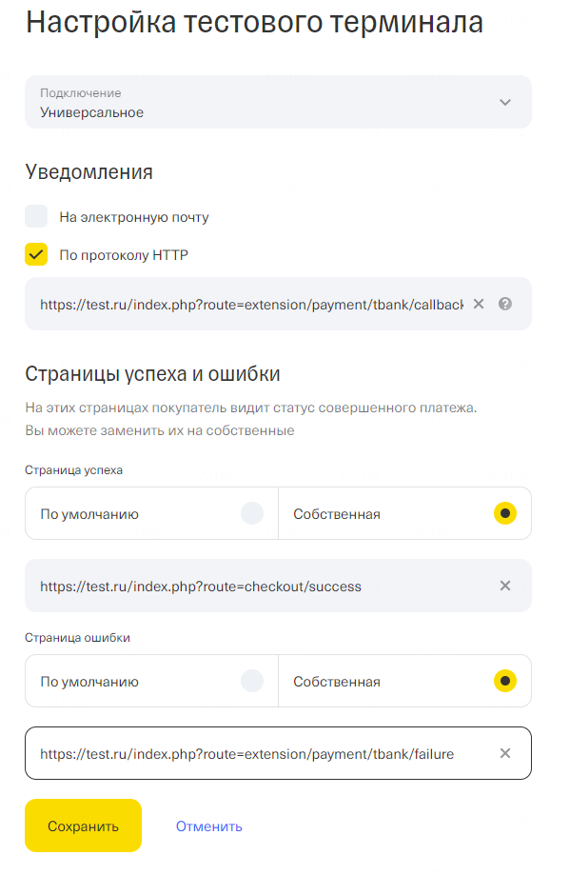
Task: Click the Отменить link
Action: [x=209, y=826]
